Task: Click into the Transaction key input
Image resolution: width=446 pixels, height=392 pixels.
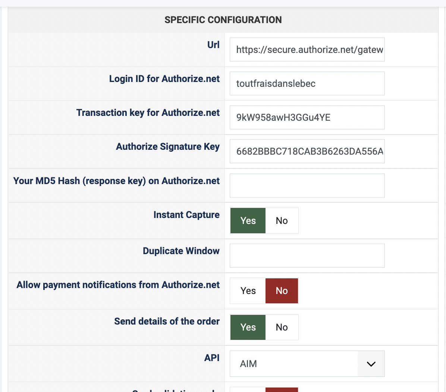Action: coord(307,117)
